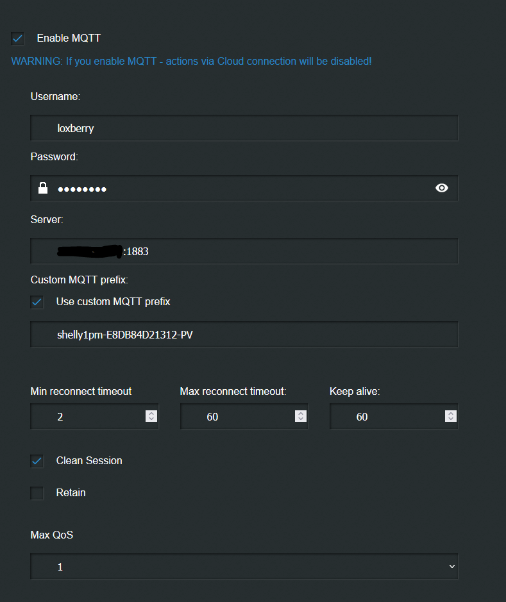506x602 pixels.
Task: Uncheck Use custom MQTT prefix
Action: tap(37, 301)
